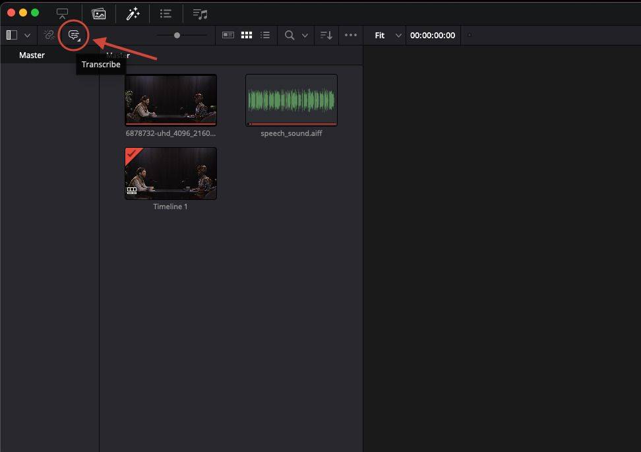The width and height of the screenshot is (641, 452).
Task: Click the sort order icon
Action: click(x=326, y=35)
